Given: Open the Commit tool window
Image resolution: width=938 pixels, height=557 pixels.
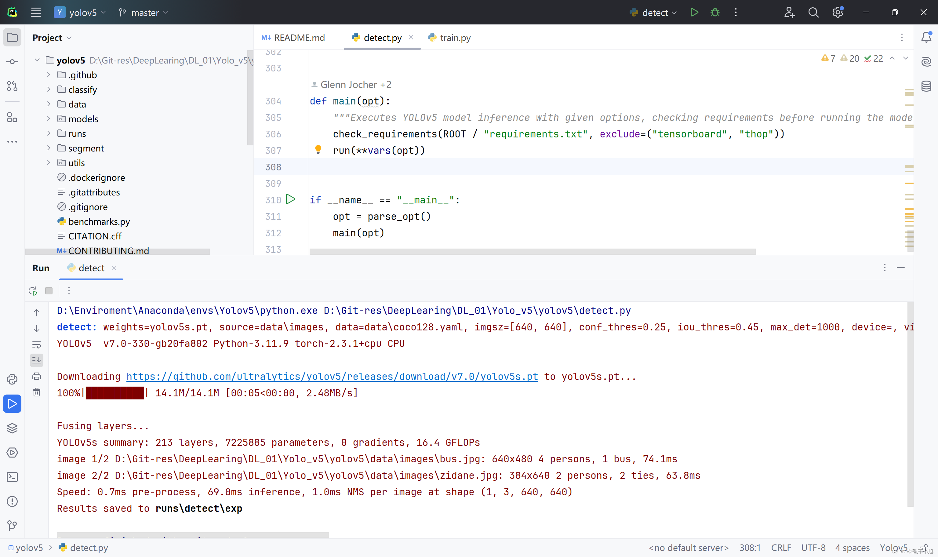Looking at the screenshot, I should click(13, 62).
